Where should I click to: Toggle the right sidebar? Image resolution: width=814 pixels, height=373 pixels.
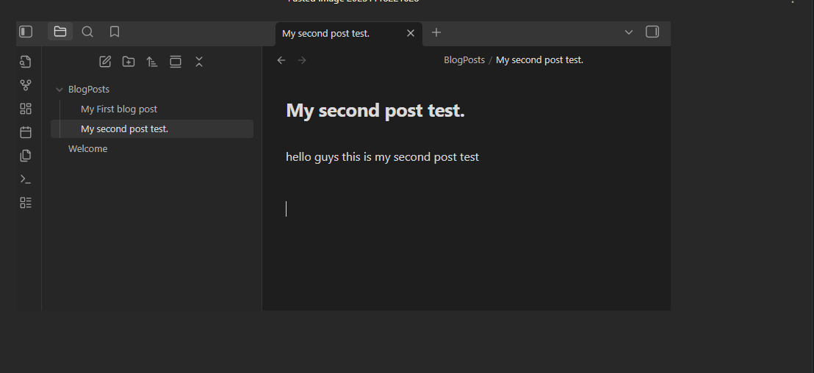pyautogui.click(x=652, y=32)
